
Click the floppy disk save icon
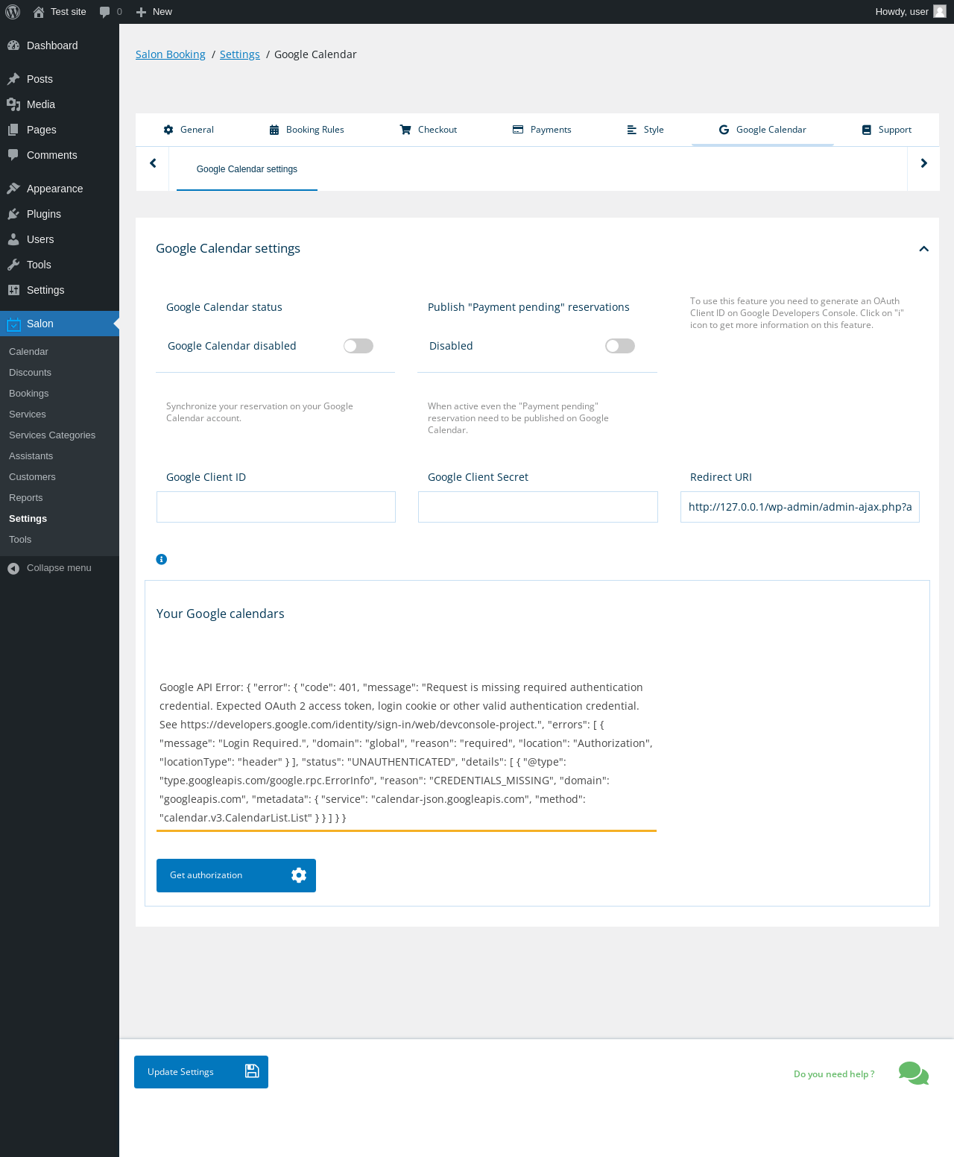252,1071
